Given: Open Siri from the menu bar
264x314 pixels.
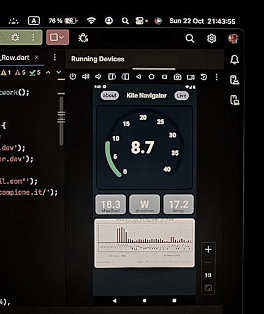Looking at the screenshot, I should [x=158, y=21].
